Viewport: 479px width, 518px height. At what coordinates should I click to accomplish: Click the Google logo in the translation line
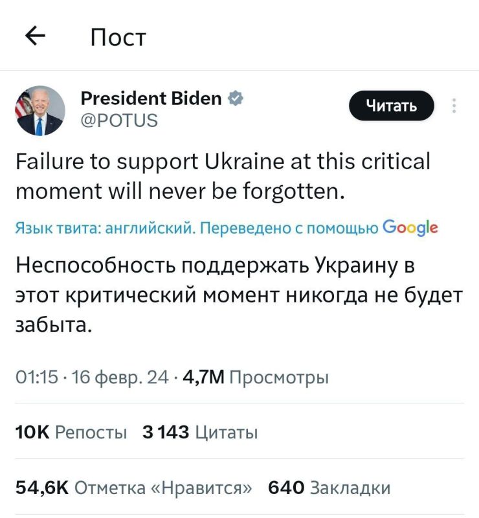(x=412, y=227)
